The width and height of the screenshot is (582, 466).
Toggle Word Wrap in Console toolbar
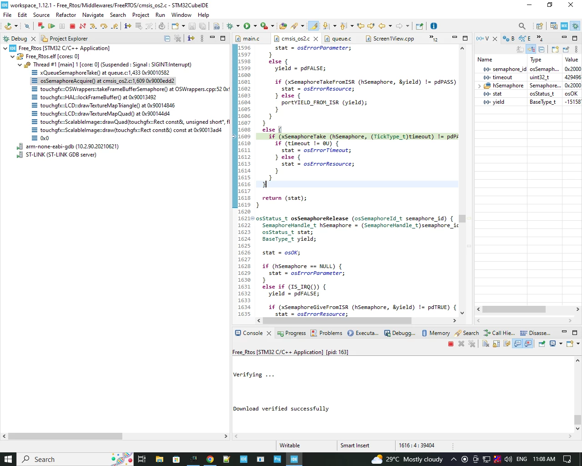point(507,344)
